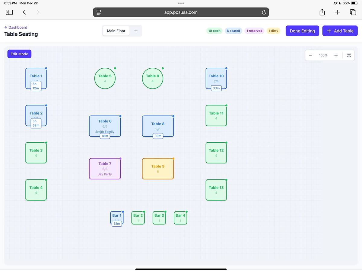Go back with the browser arrow
The height and width of the screenshot is (272, 362).
point(24,12)
